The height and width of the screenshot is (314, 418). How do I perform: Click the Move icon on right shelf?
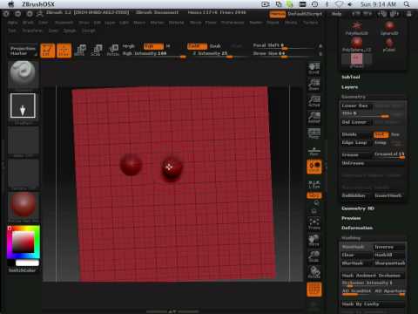click(x=314, y=241)
